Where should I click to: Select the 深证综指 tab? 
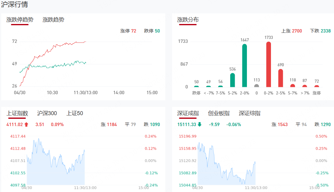point(249,113)
